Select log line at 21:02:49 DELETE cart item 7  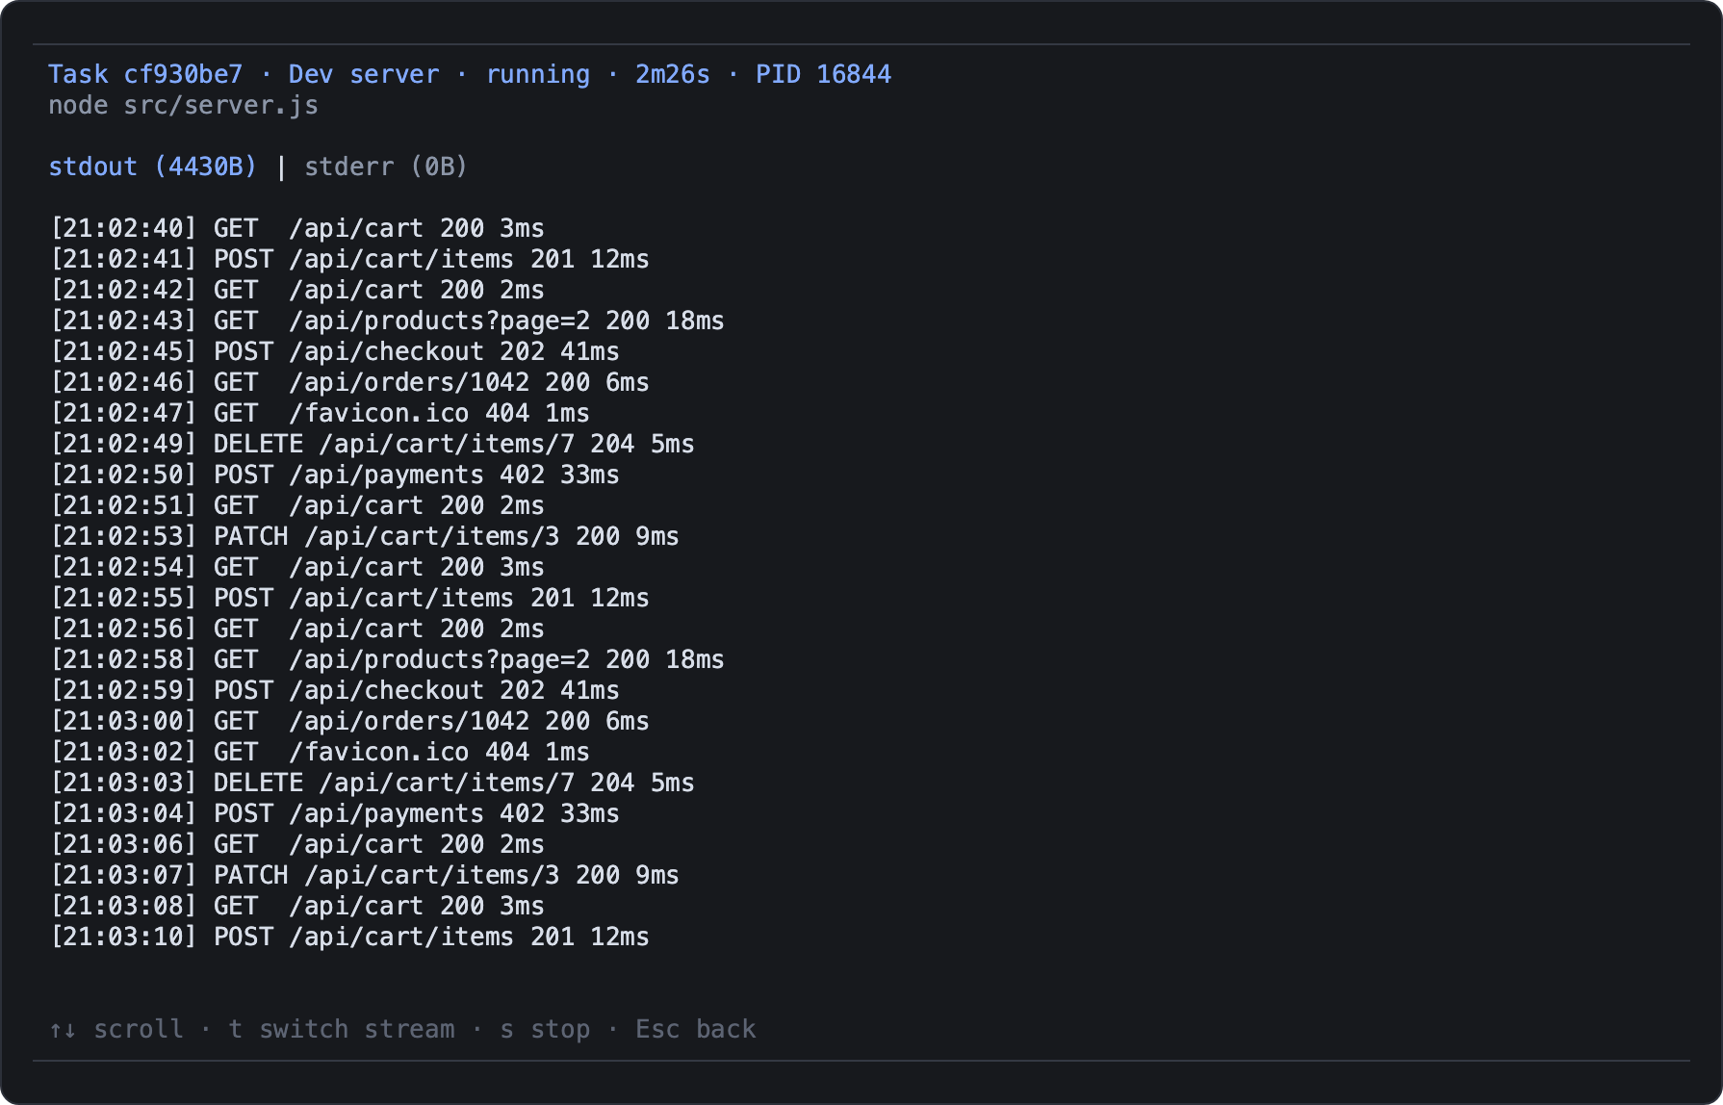pos(373,444)
